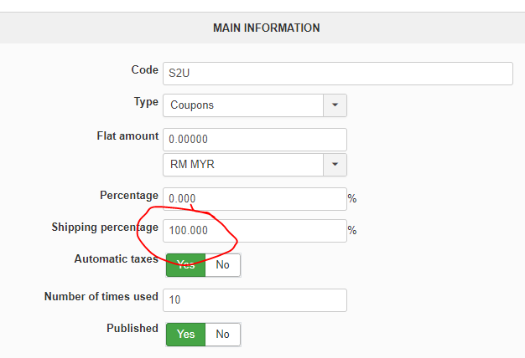The width and height of the screenshot is (525, 358).
Task: Click the RM MYR currency selection box
Action: coord(243,164)
